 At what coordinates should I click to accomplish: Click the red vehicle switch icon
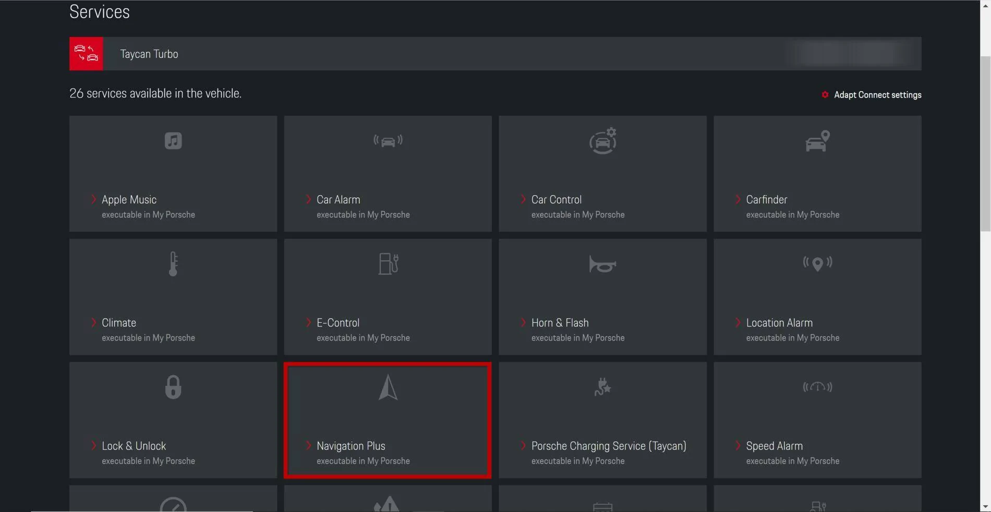86,53
